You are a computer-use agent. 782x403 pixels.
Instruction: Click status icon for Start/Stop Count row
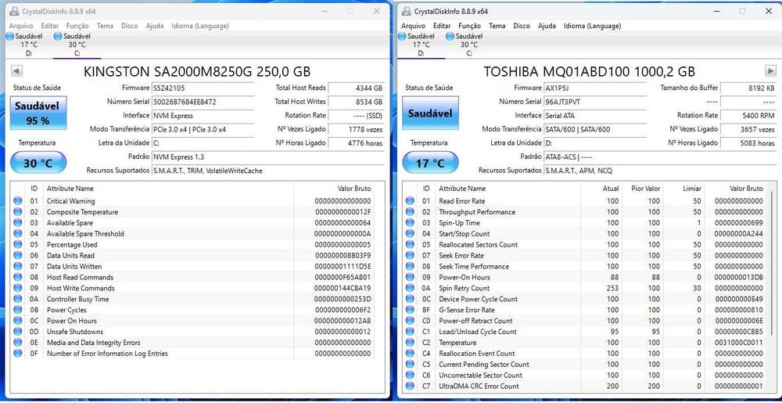(410, 234)
